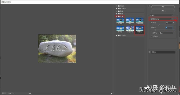Screen dimensions: 180x95
Task: Click the right scroll arrow below the preview
Action: (111, 93)
